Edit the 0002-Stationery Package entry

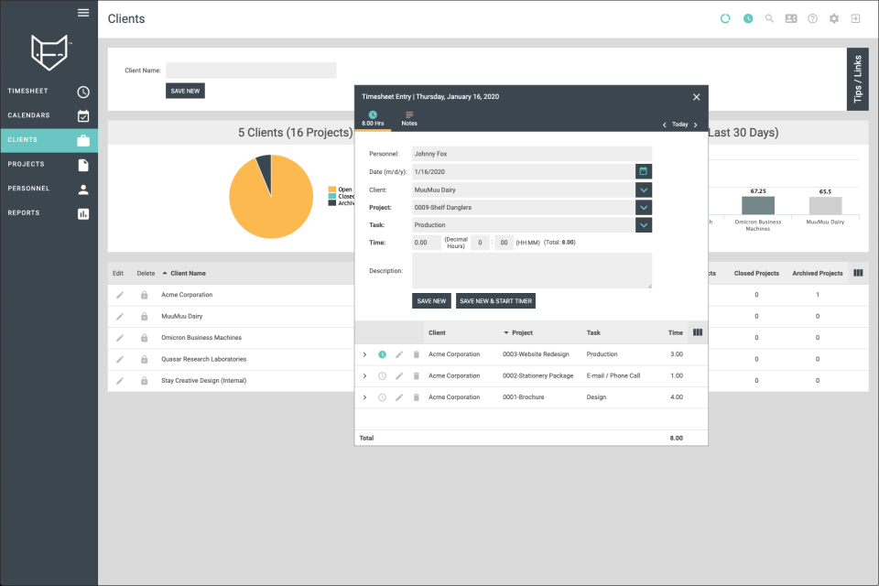[x=399, y=375]
